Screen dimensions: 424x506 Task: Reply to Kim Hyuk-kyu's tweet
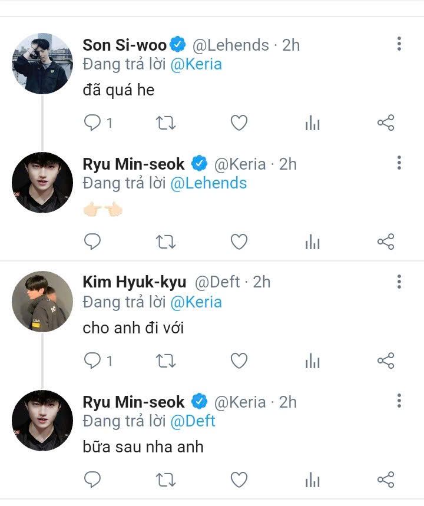point(92,361)
